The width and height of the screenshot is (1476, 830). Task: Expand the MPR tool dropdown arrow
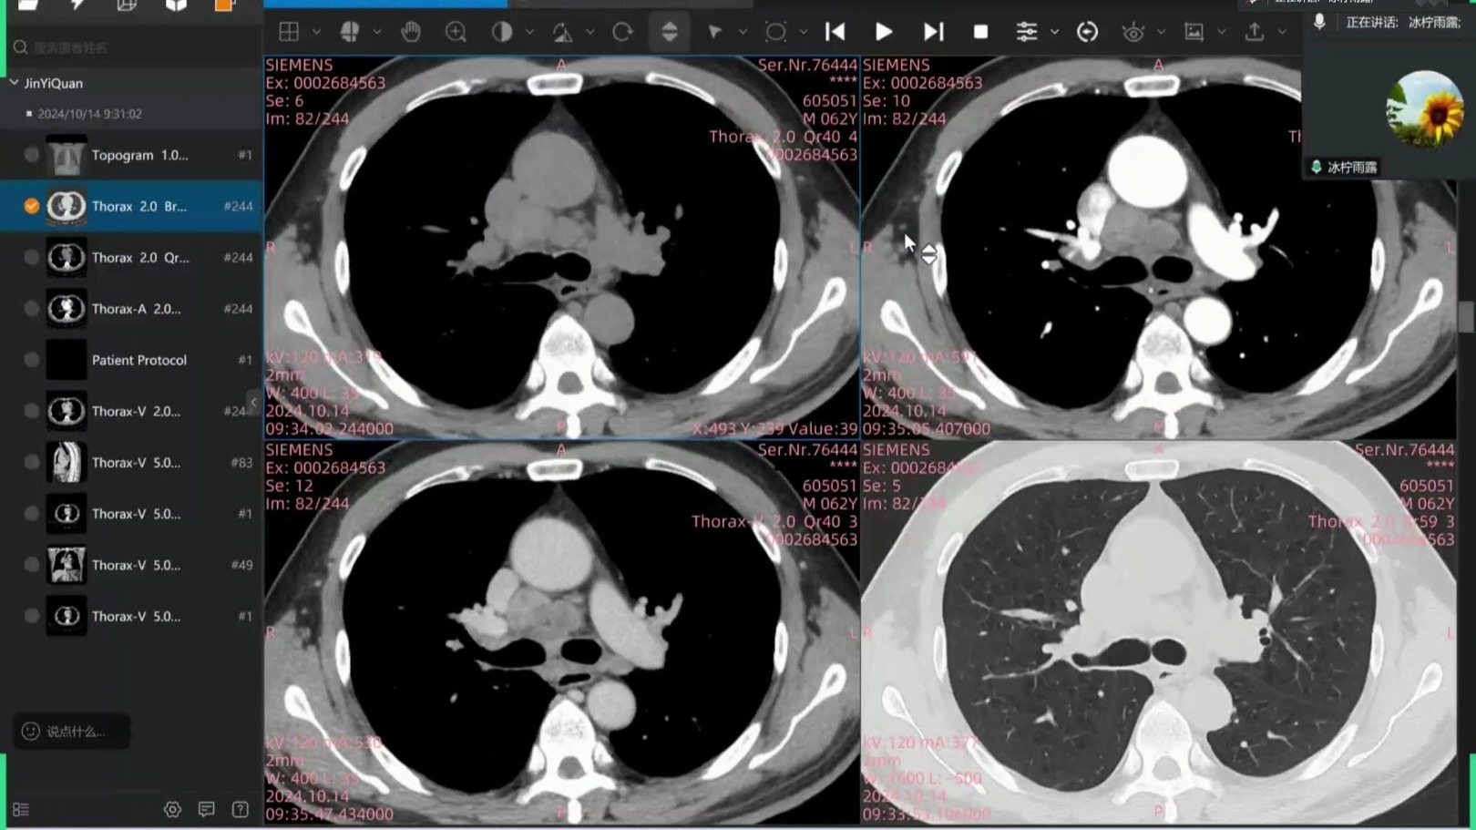tap(376, 32)
